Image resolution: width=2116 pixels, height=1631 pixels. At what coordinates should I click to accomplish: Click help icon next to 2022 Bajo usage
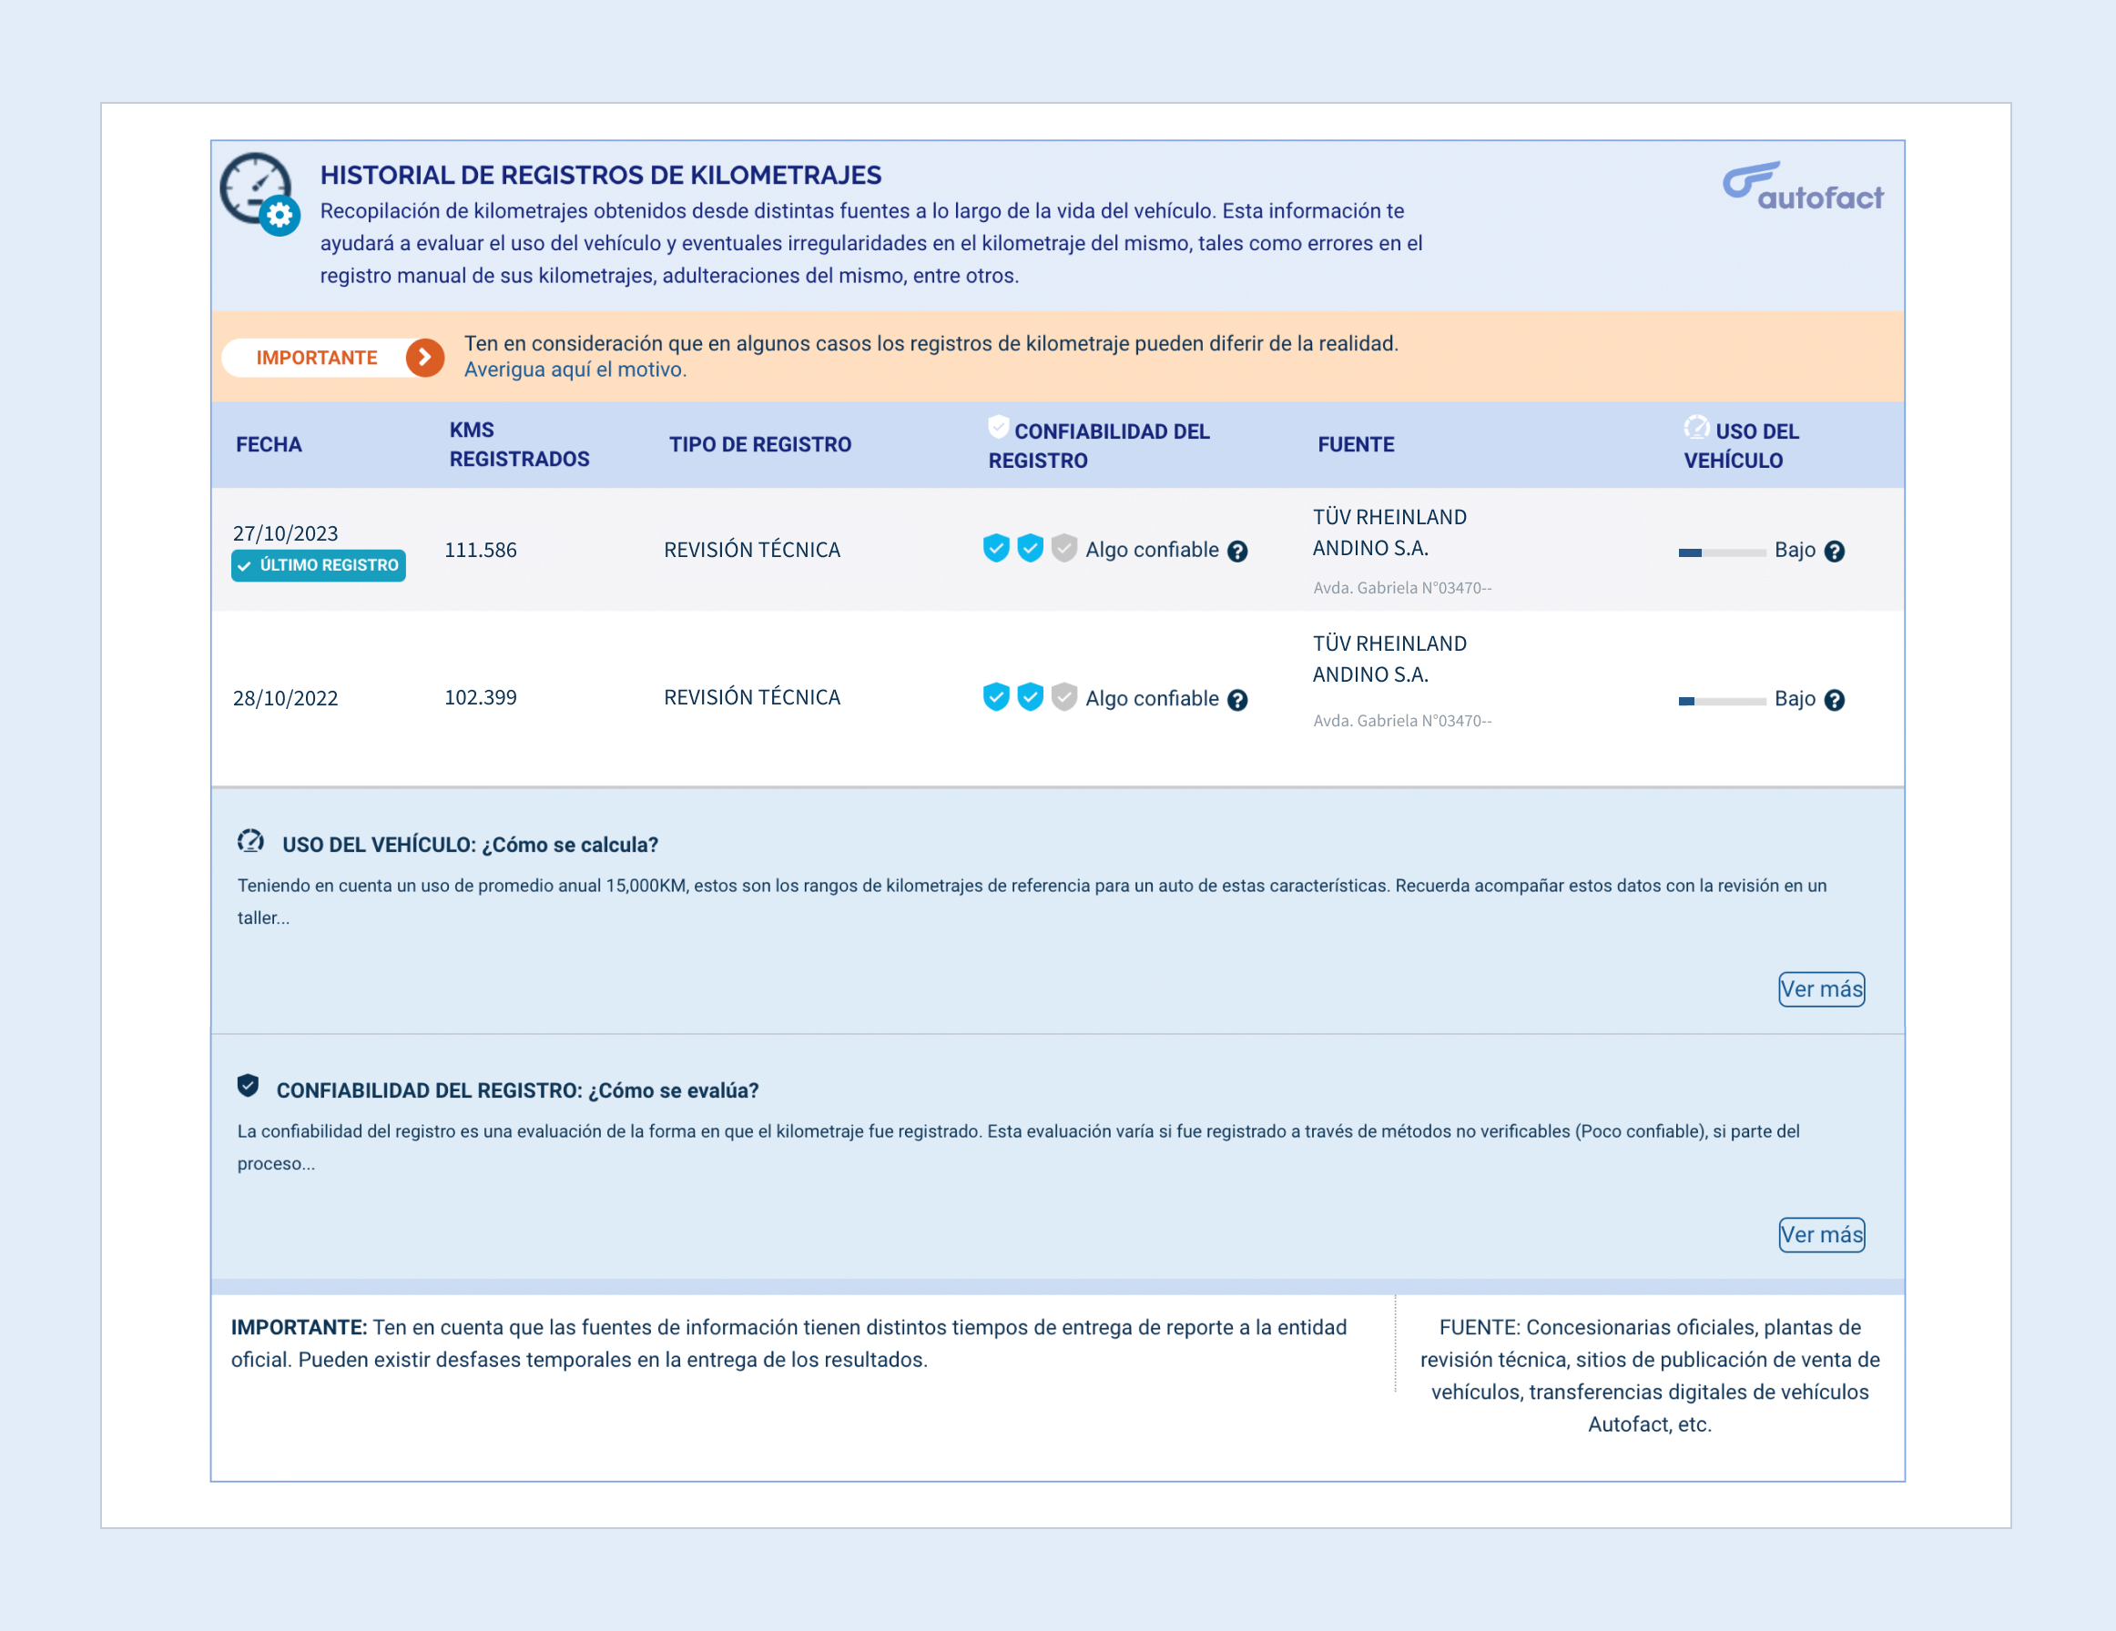1834,700
